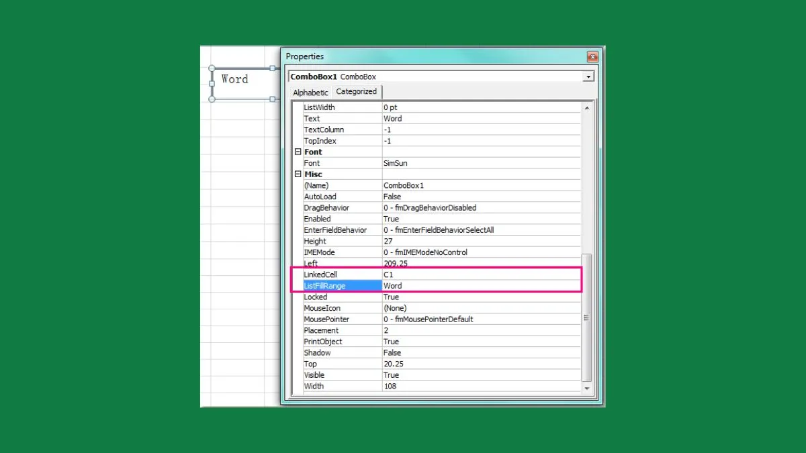Viewport: 806px width, 453px height.
Task: Collapse the Font category
Action: 298,152
